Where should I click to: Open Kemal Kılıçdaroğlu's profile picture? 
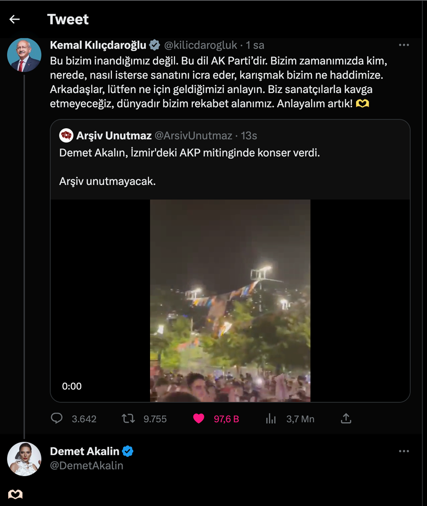tap(24, 55)
